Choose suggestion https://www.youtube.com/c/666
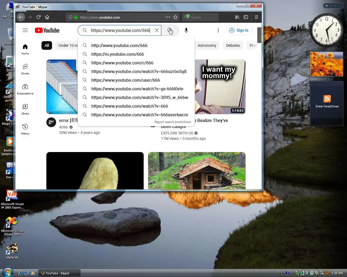 (136, 63)
